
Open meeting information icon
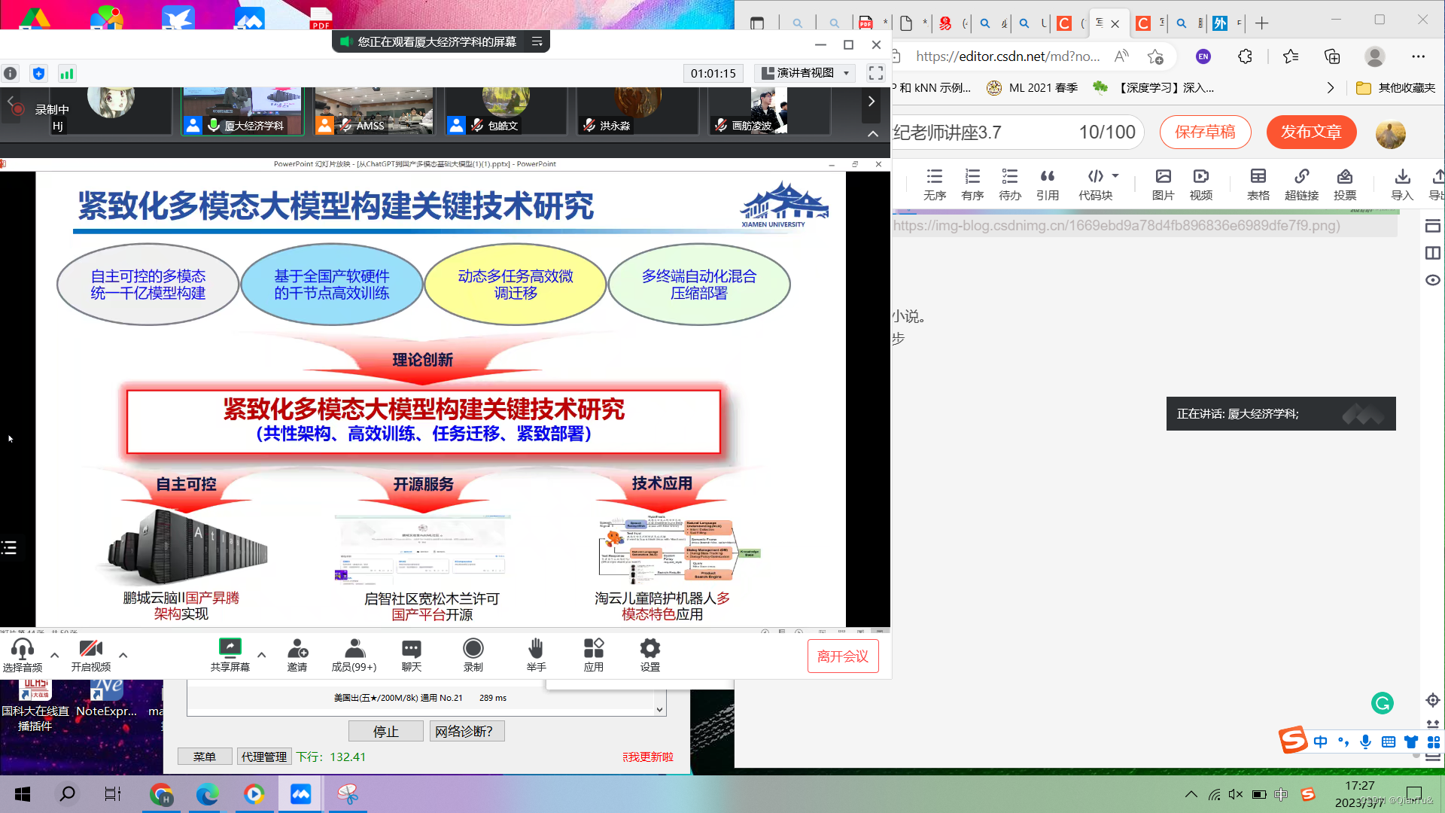[x=11, y=73]
